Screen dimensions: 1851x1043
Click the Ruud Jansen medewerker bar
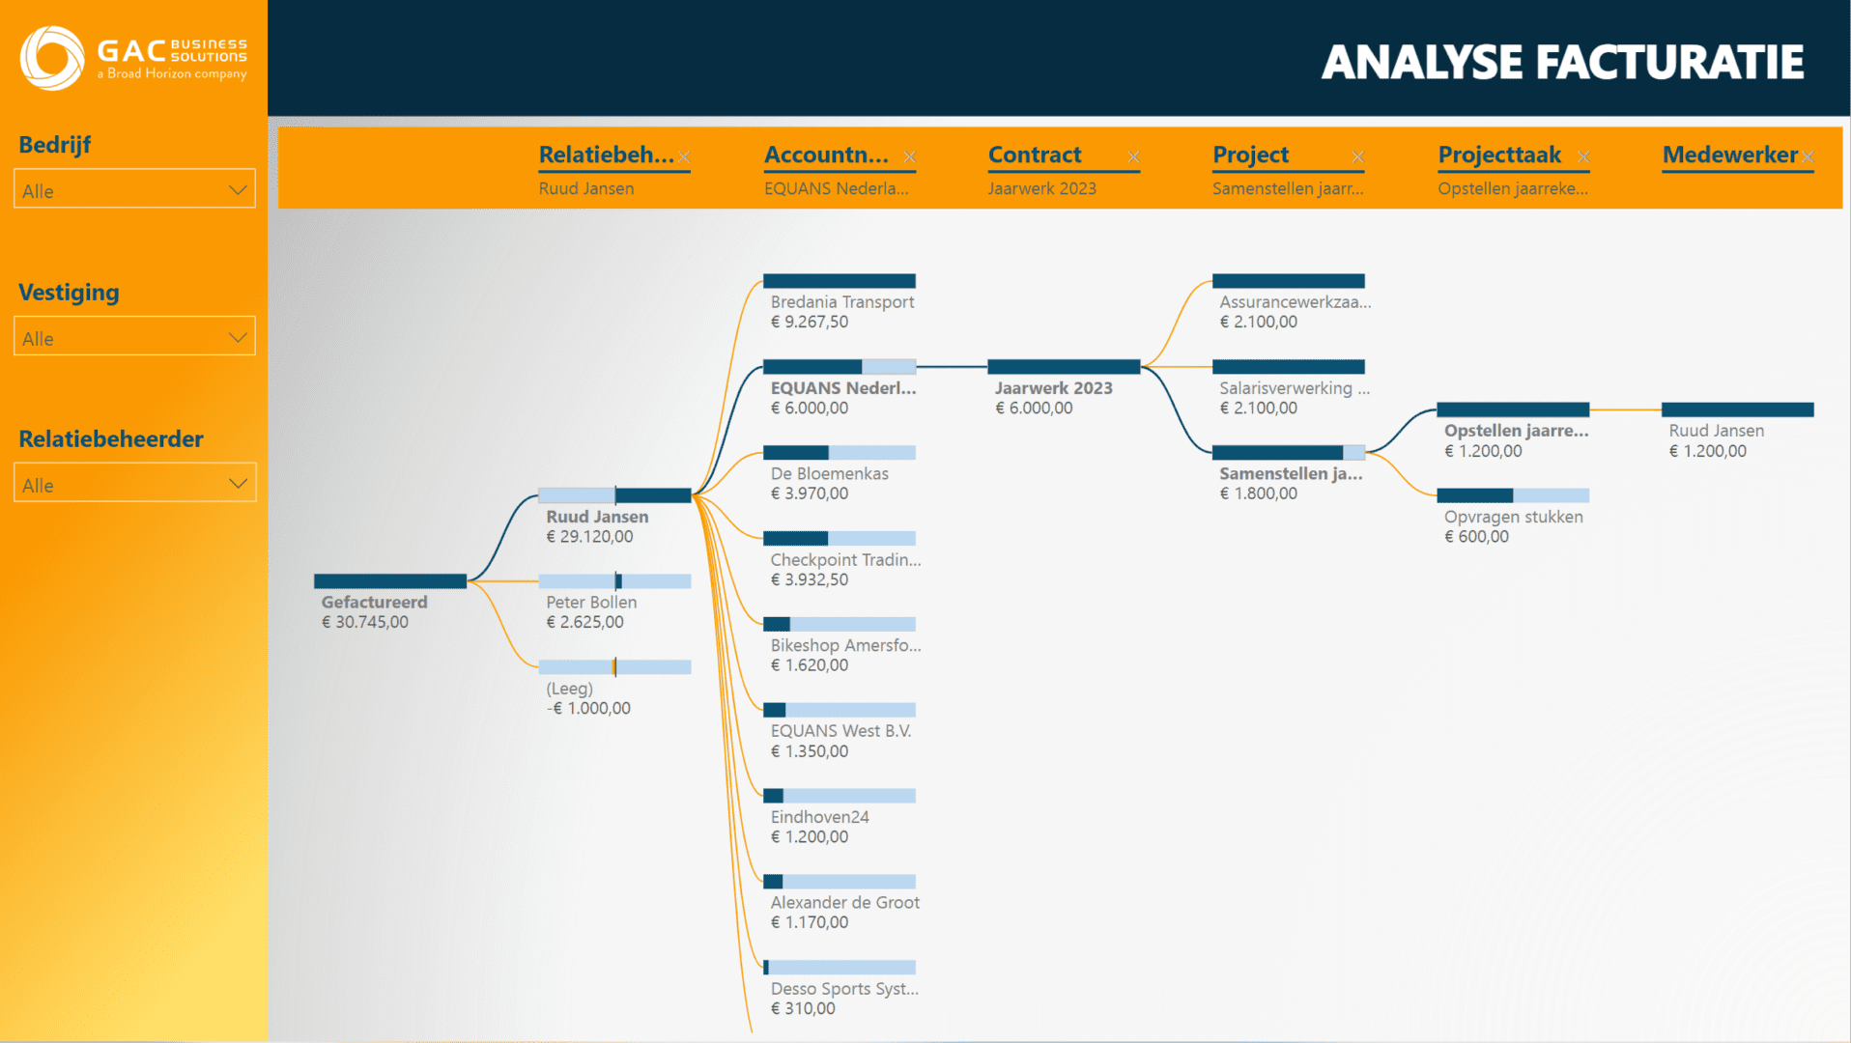pyautogui.click(x=1738, y=409)
